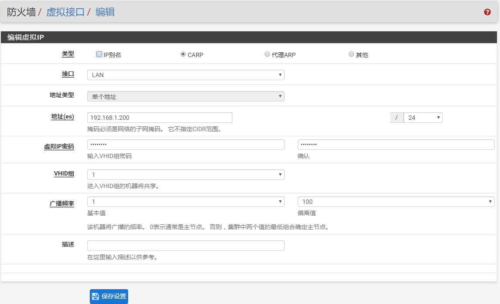Click the 进入VHID组的机器将共享 help text

click(x=123, y=186)
